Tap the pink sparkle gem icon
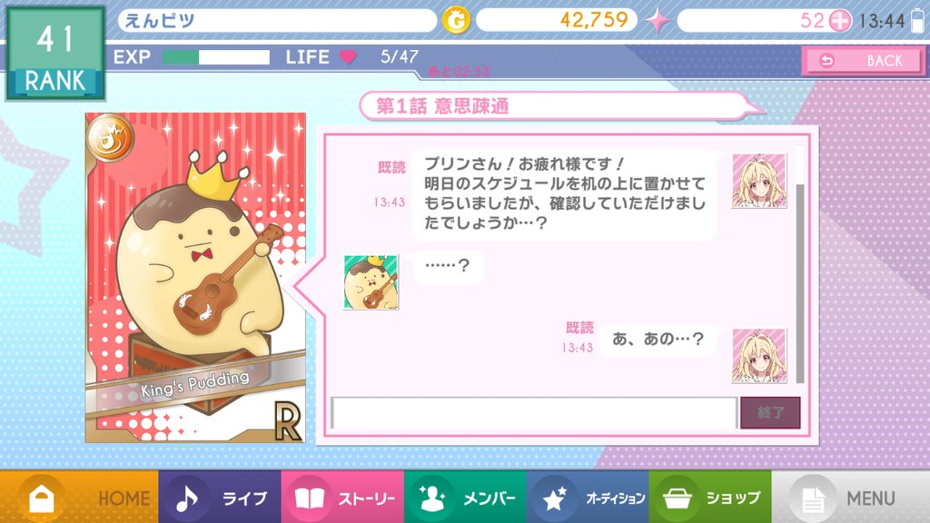The height and width of the screenshot is (523, 930). tap(658, 21)
